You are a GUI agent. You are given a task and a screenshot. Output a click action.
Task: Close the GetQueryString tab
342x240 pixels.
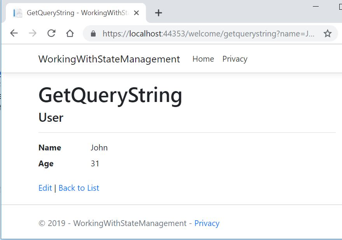136,13
